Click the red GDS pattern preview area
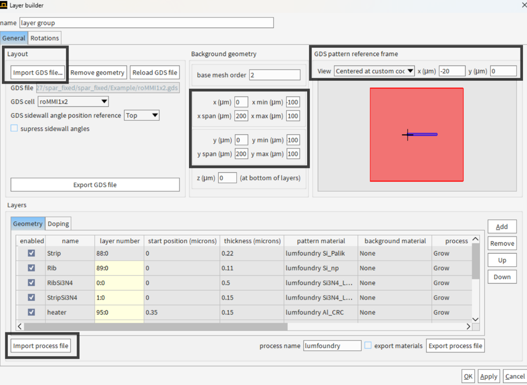The width and height of the screenshot is (527, 385). click(x=416, y=135)
